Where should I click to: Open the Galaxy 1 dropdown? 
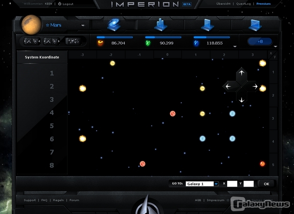216,184
